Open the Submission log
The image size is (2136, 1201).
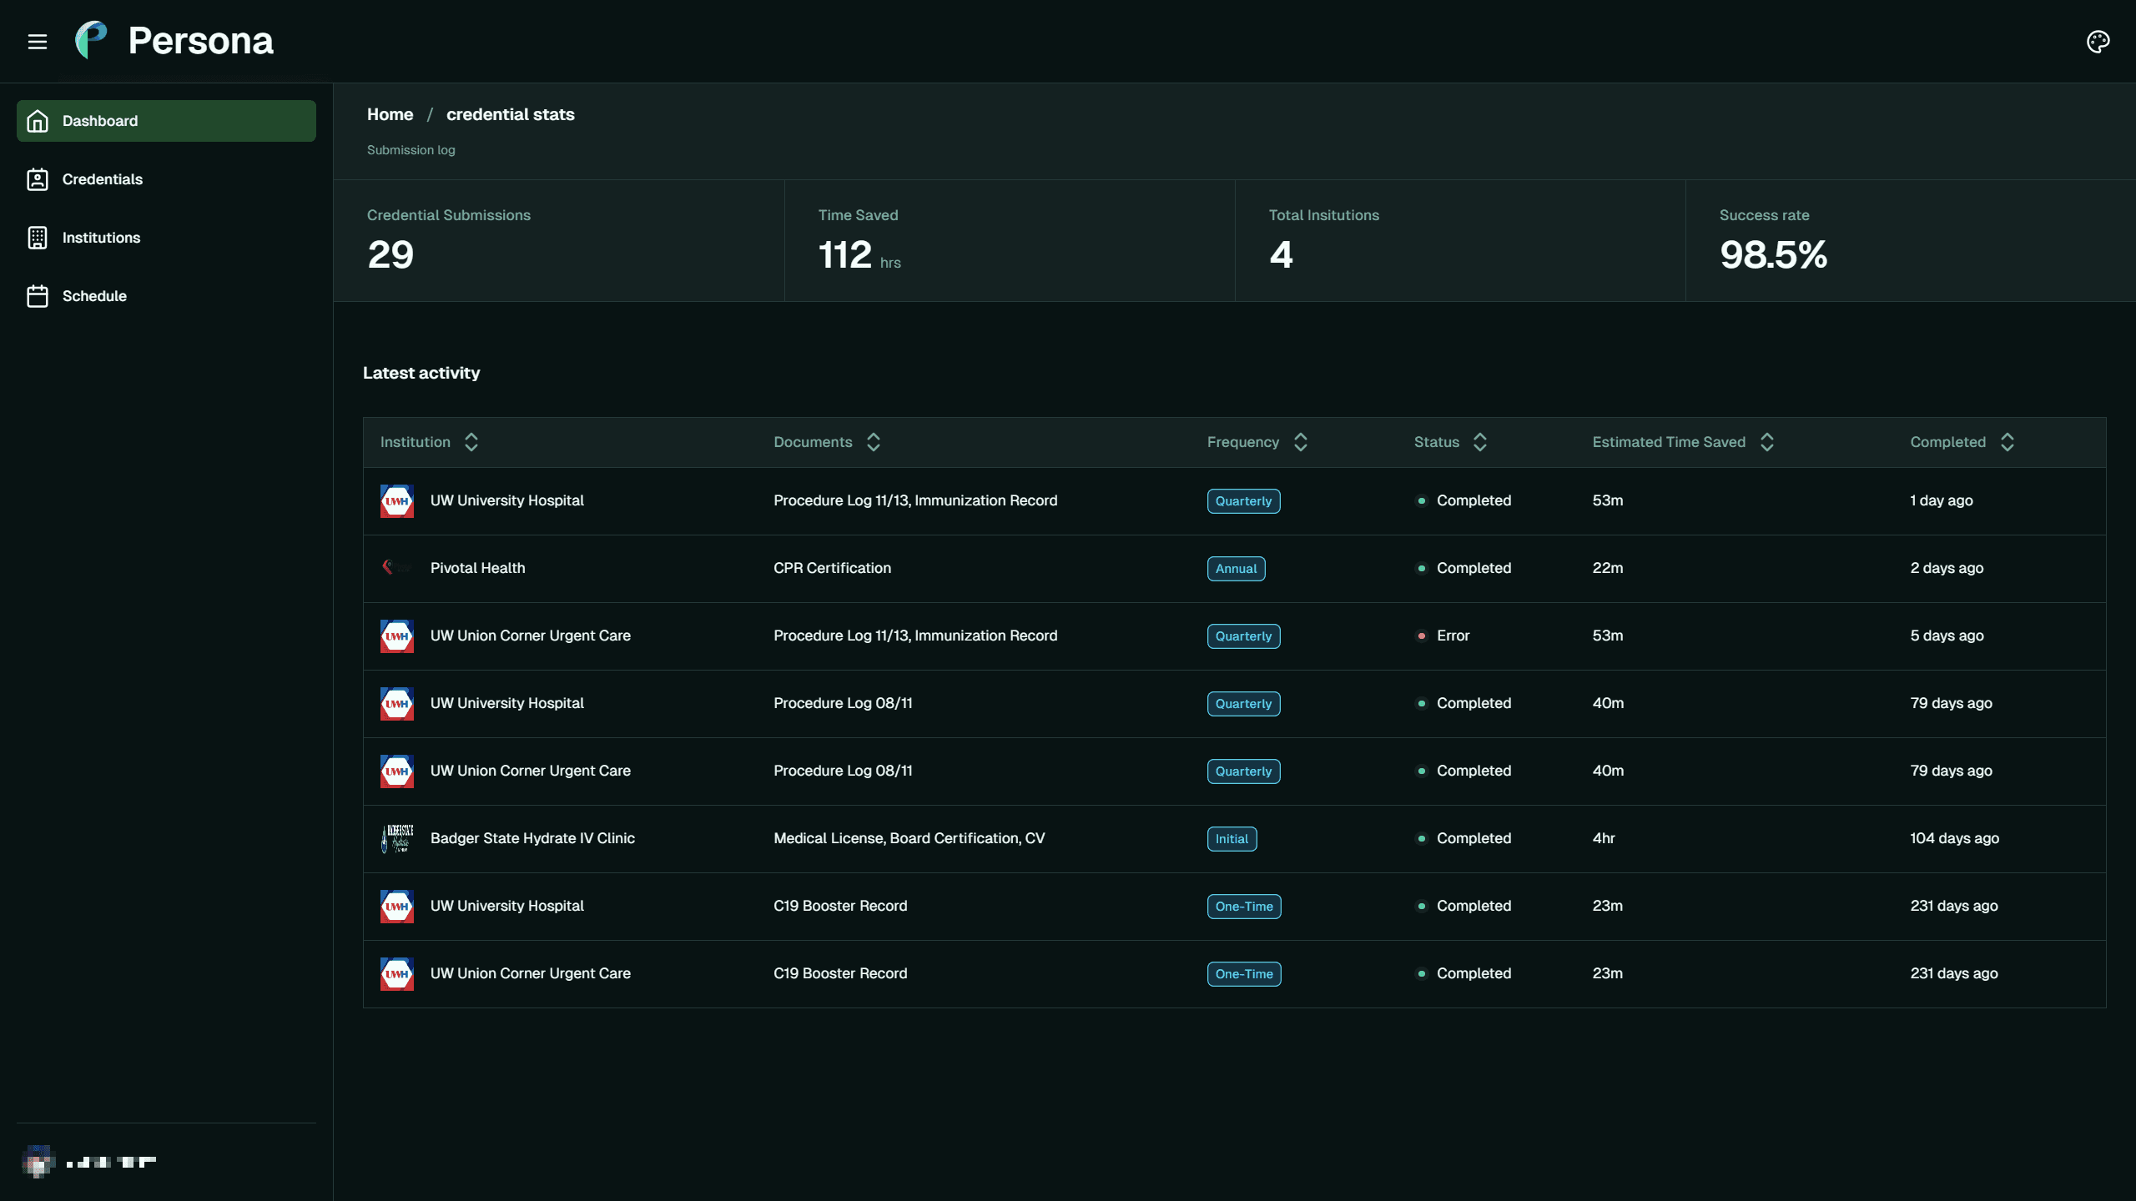pos(411,149)
